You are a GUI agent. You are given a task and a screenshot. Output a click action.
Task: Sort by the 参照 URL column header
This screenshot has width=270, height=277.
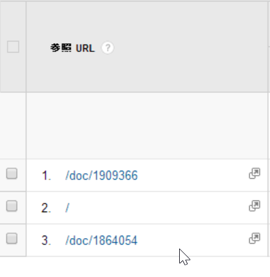pyautogui.click(x=72, y=48)
